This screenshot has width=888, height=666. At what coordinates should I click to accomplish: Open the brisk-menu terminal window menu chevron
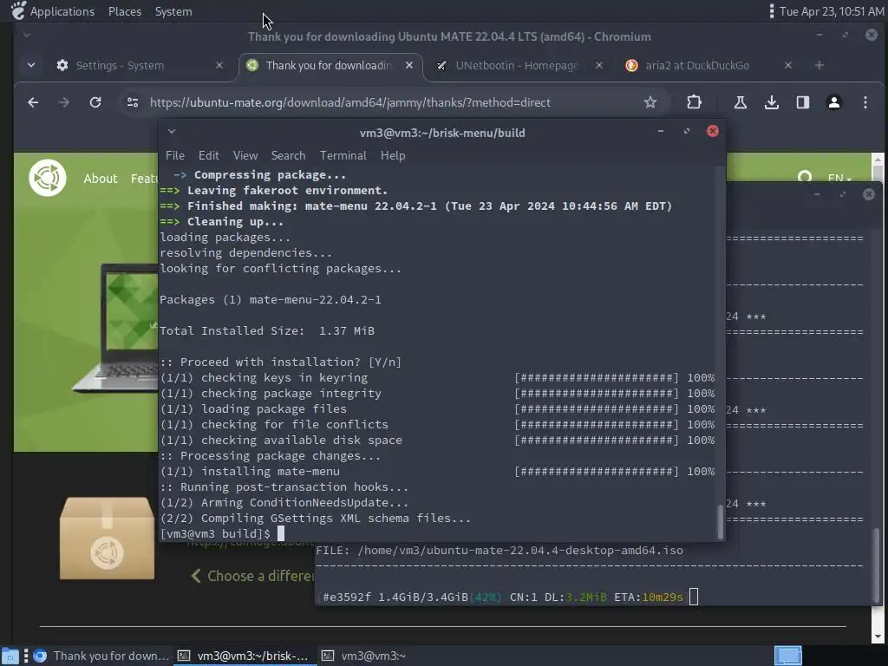pos(172,132)
